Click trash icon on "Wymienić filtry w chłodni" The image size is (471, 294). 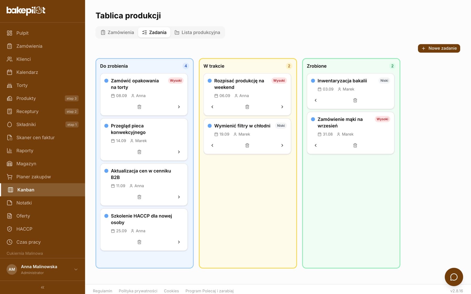(247, 145)
